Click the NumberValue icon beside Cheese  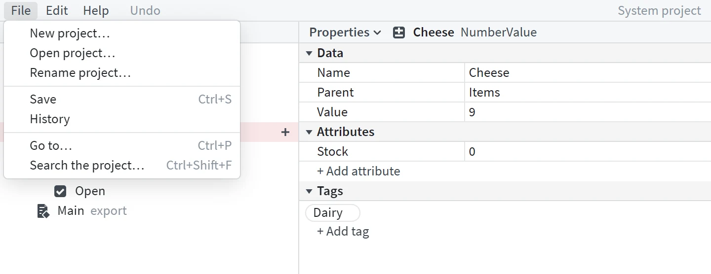399,33
